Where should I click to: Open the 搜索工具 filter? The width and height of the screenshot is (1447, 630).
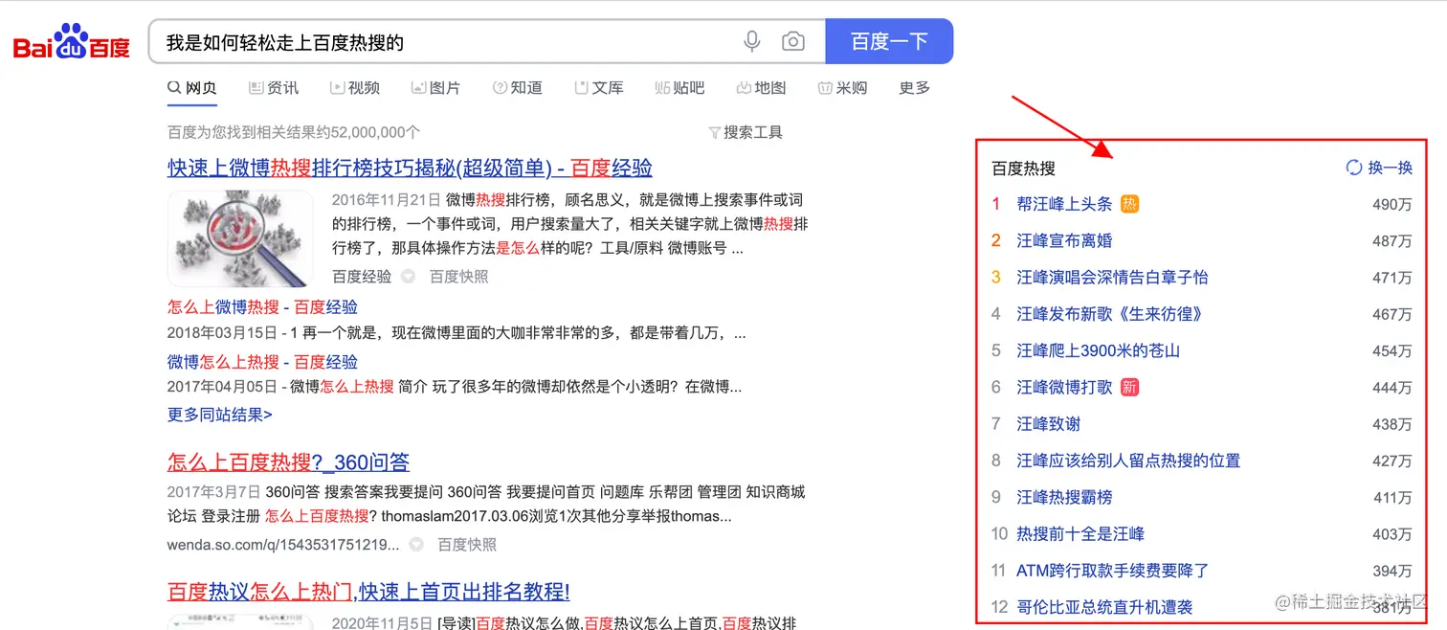point(746,132)
